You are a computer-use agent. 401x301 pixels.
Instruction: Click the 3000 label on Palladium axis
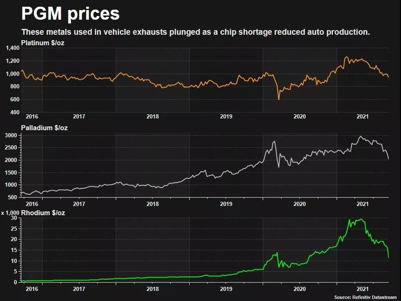[x=11, y=135]
